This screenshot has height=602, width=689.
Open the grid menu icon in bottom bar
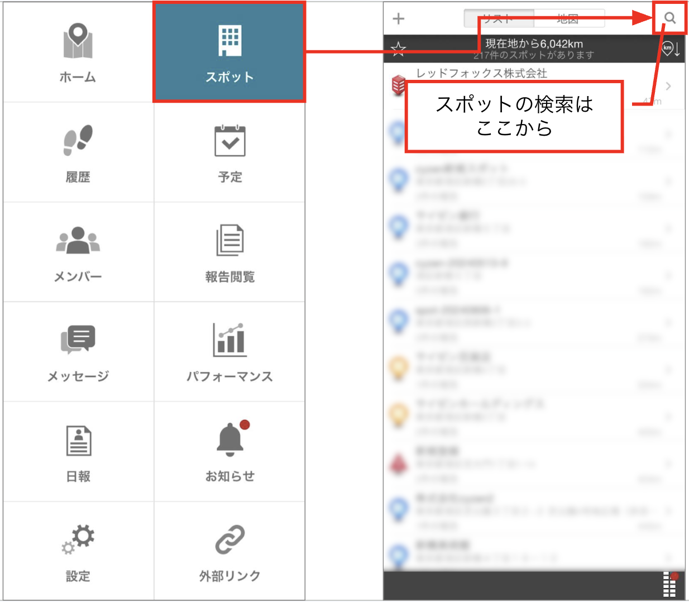[669, 585]
